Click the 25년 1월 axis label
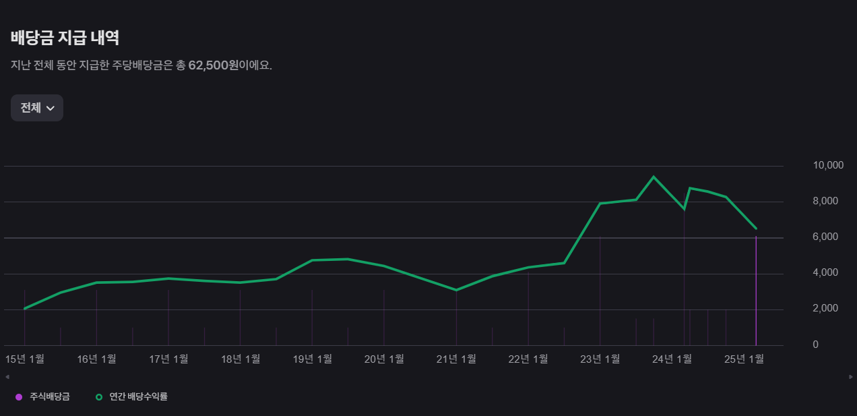The image size is (857, 416). click(744, 359)
